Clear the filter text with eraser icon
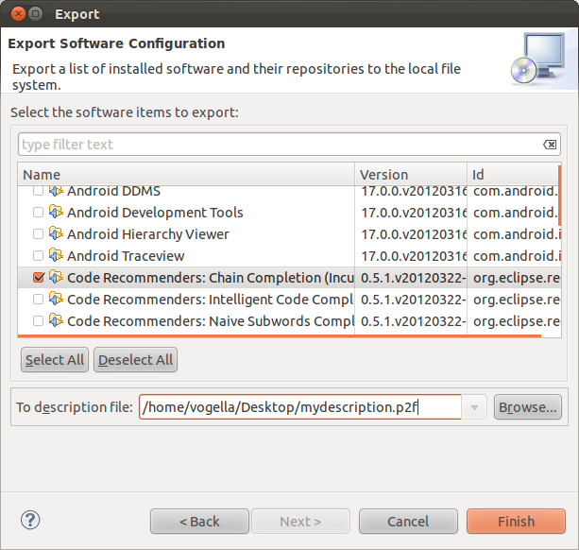The height and width of the screenshot is (550, 579). [550, 145]
